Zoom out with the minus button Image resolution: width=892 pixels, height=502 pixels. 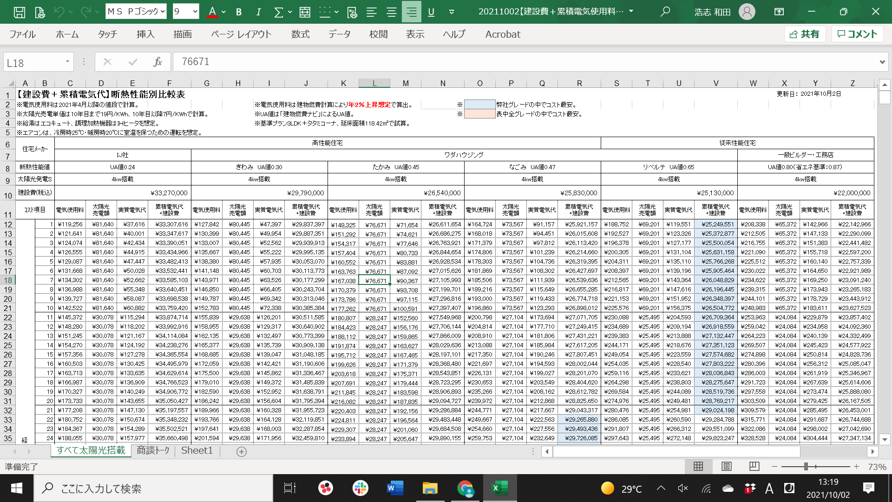774,466
